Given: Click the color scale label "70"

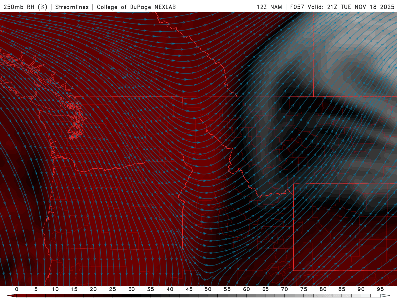Looking at the screenshot, I should point(284,289).
